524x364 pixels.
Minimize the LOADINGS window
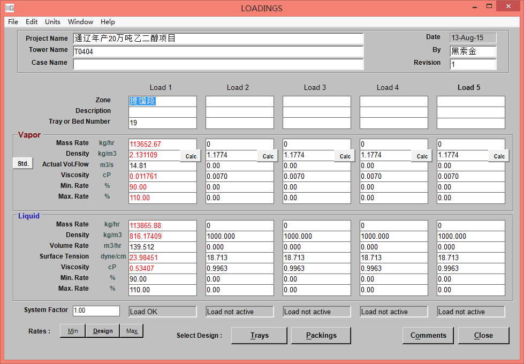475,6
